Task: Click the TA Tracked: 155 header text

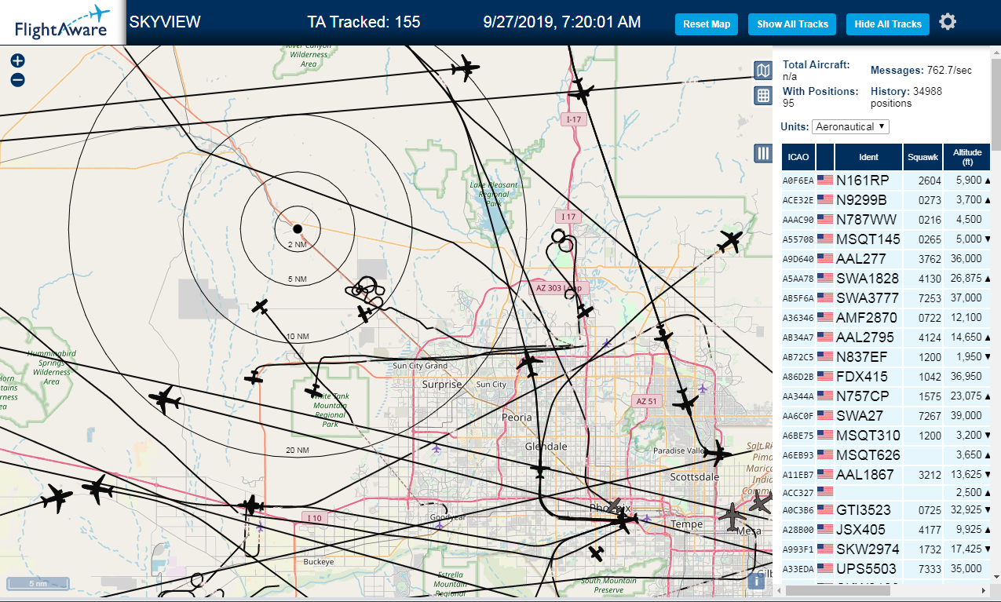Action: (364, 22)
